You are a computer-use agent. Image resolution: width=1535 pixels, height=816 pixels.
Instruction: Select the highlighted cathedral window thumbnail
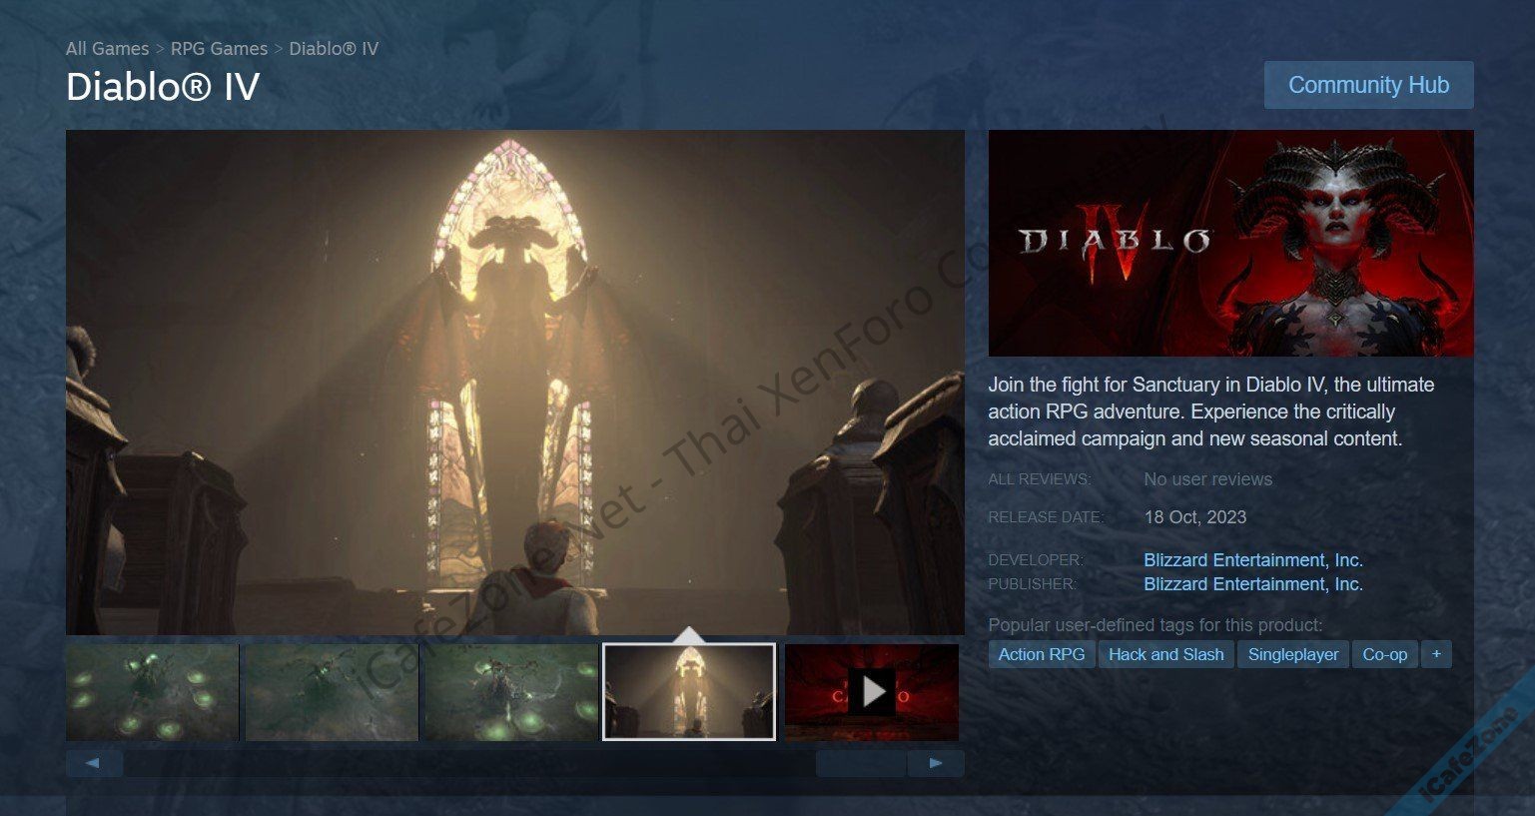click(689, 691)
